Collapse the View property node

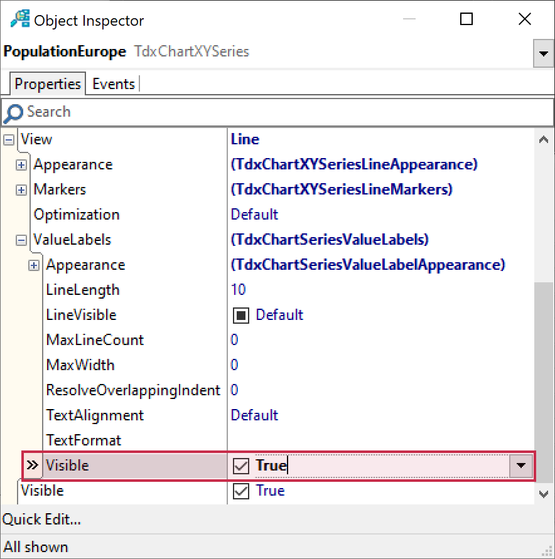(x=9, y=139)
